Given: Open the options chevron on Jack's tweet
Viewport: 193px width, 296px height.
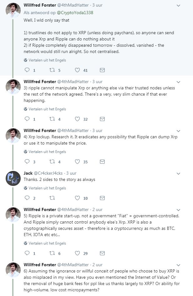Looking at the screenshot, I should 179,173.
